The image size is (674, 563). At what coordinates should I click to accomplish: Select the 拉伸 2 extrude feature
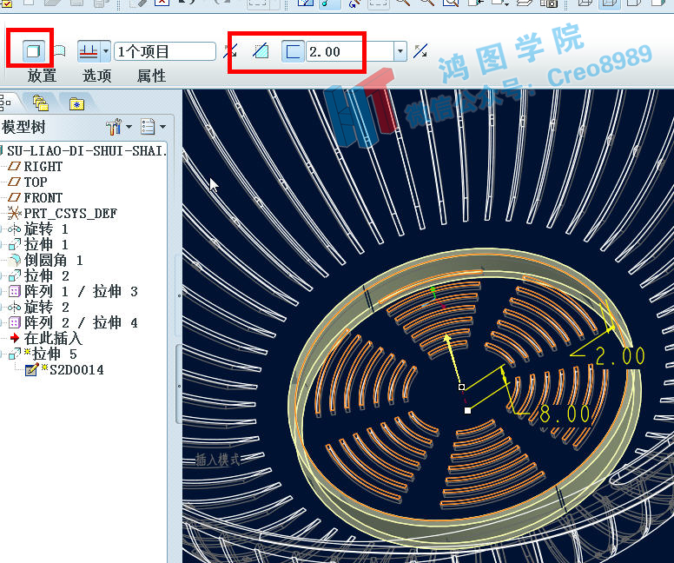[46, 275]
